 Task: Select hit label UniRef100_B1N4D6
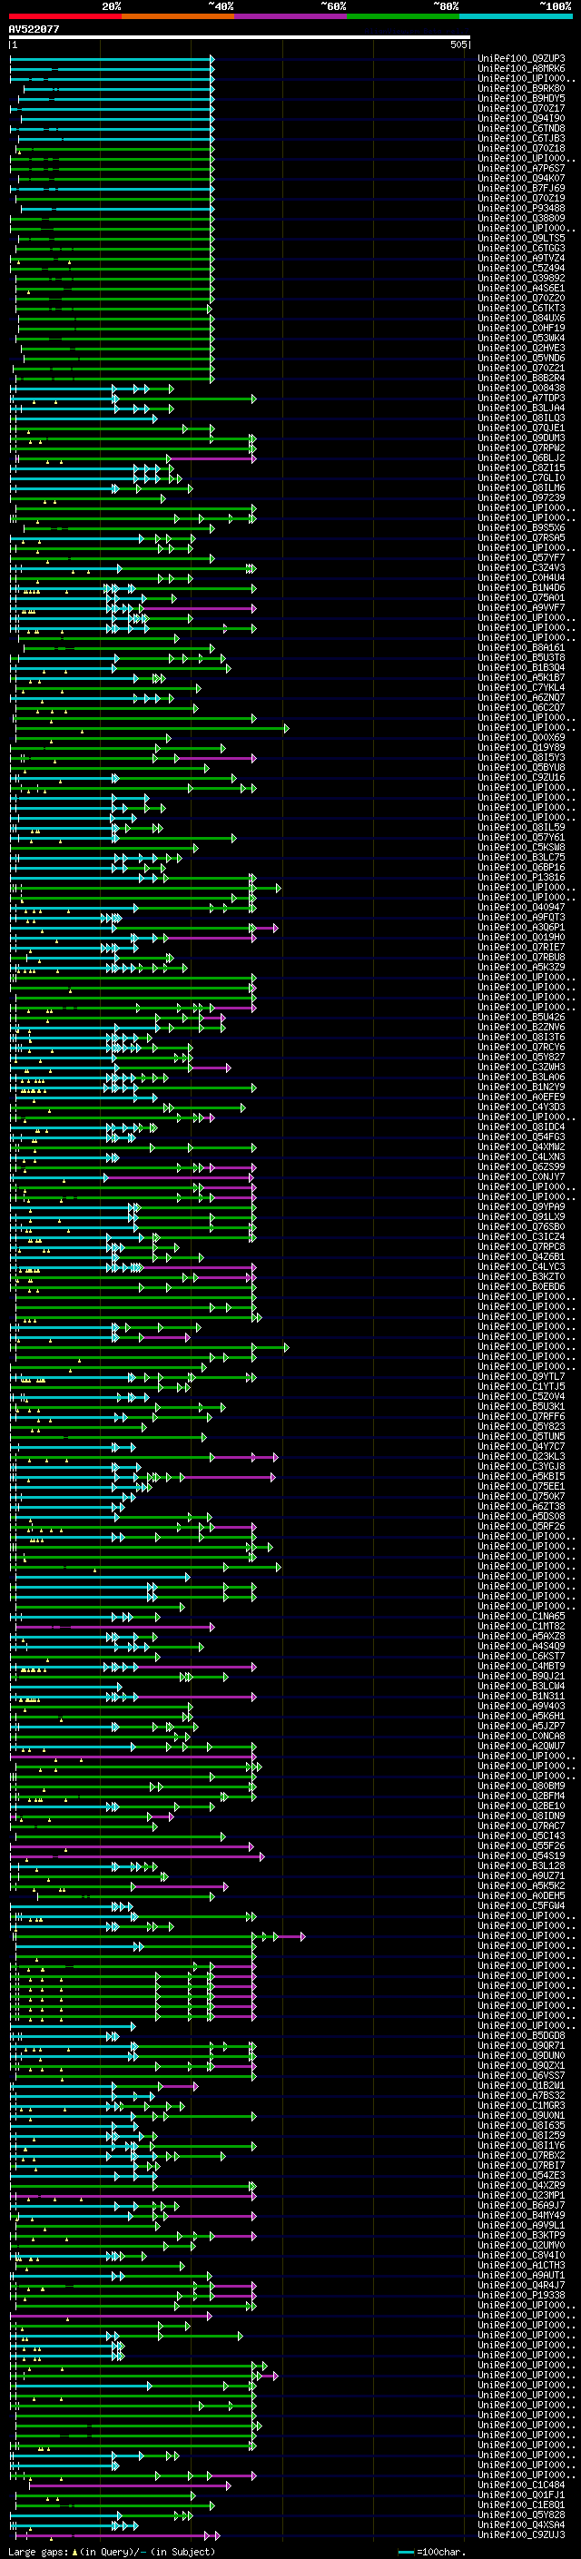coord(521,588)
